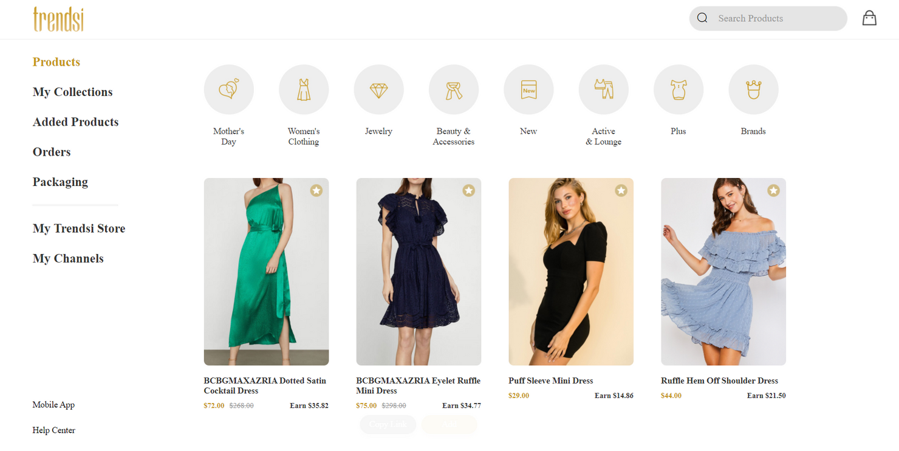899x451 pixels.
Task: Open Ruffle Hem Off Shoulder Dress title
Action: click(719, 380)
